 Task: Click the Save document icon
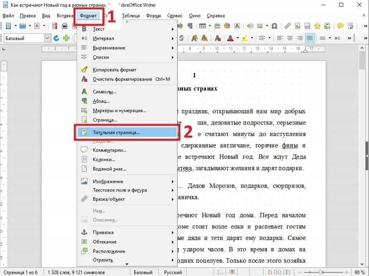pyautogui.click(x=37, y=26)
